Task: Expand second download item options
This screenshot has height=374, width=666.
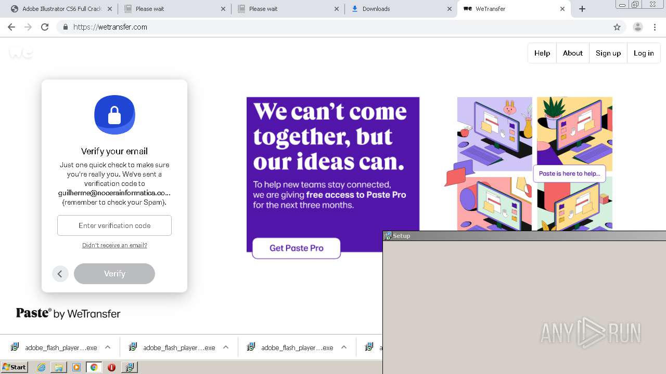Action: pos(226,348)
